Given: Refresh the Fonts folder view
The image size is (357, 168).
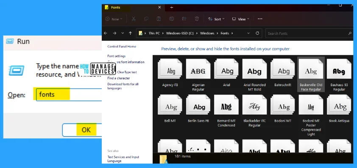Looking at the screenshot, I should coord(257,33).
